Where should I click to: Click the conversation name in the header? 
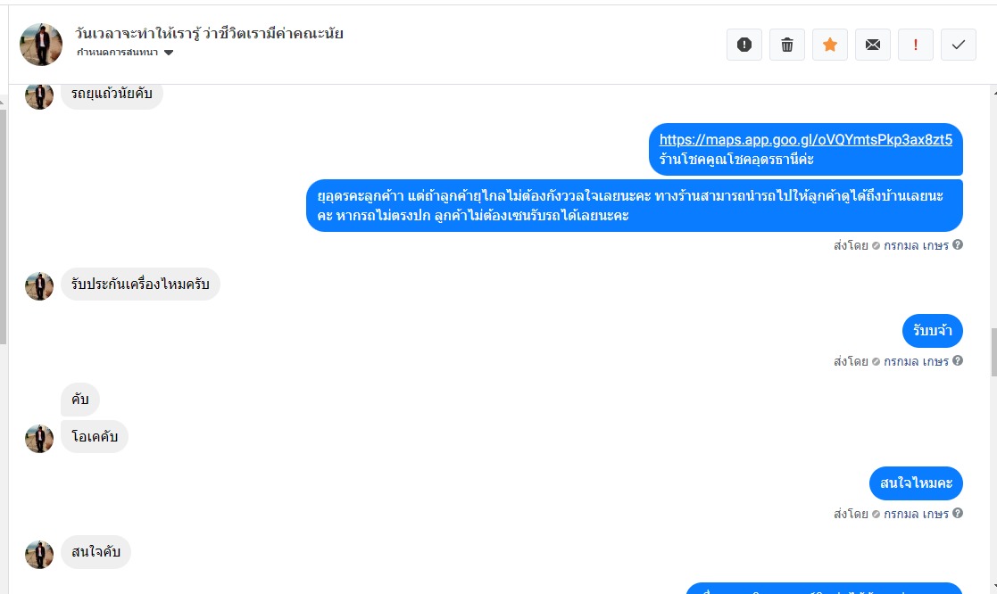click(x=209, y=34)
